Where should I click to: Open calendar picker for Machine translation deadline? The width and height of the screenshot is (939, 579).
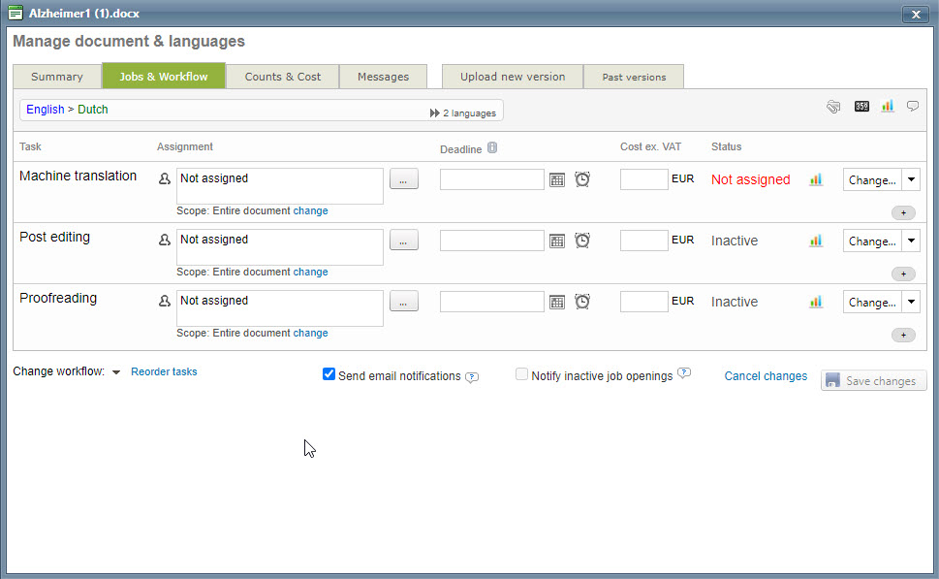pyautogui.click(x=557, y=179)
